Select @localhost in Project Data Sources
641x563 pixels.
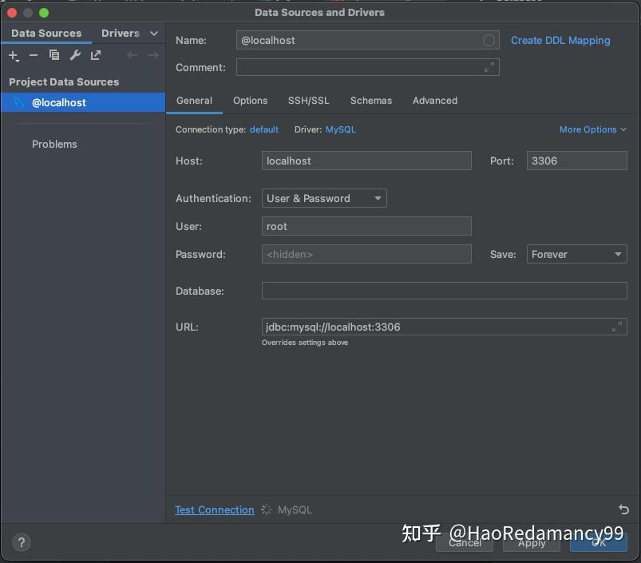point(83,102)
